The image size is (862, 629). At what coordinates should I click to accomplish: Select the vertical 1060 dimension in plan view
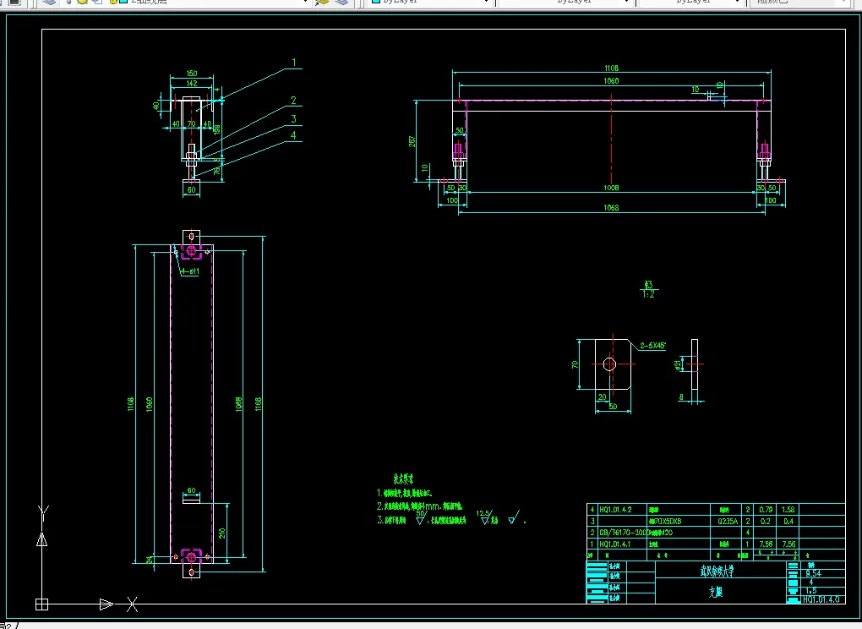(150, 404)
